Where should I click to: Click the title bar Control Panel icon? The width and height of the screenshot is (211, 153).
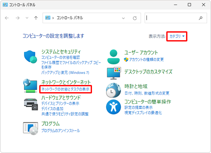point(5,5)
